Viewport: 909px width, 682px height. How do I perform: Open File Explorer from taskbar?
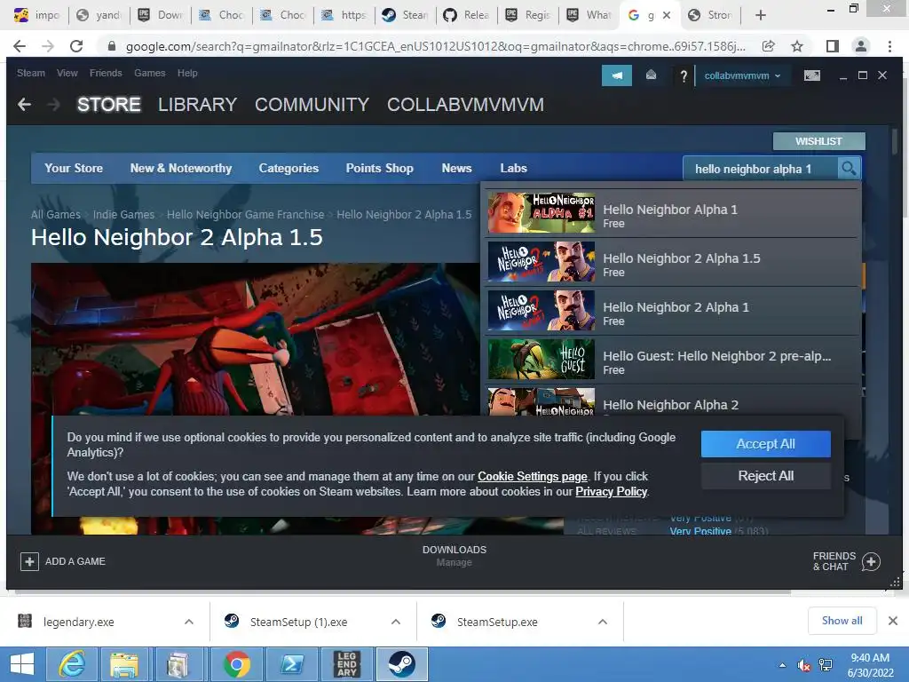pos(124,664)
